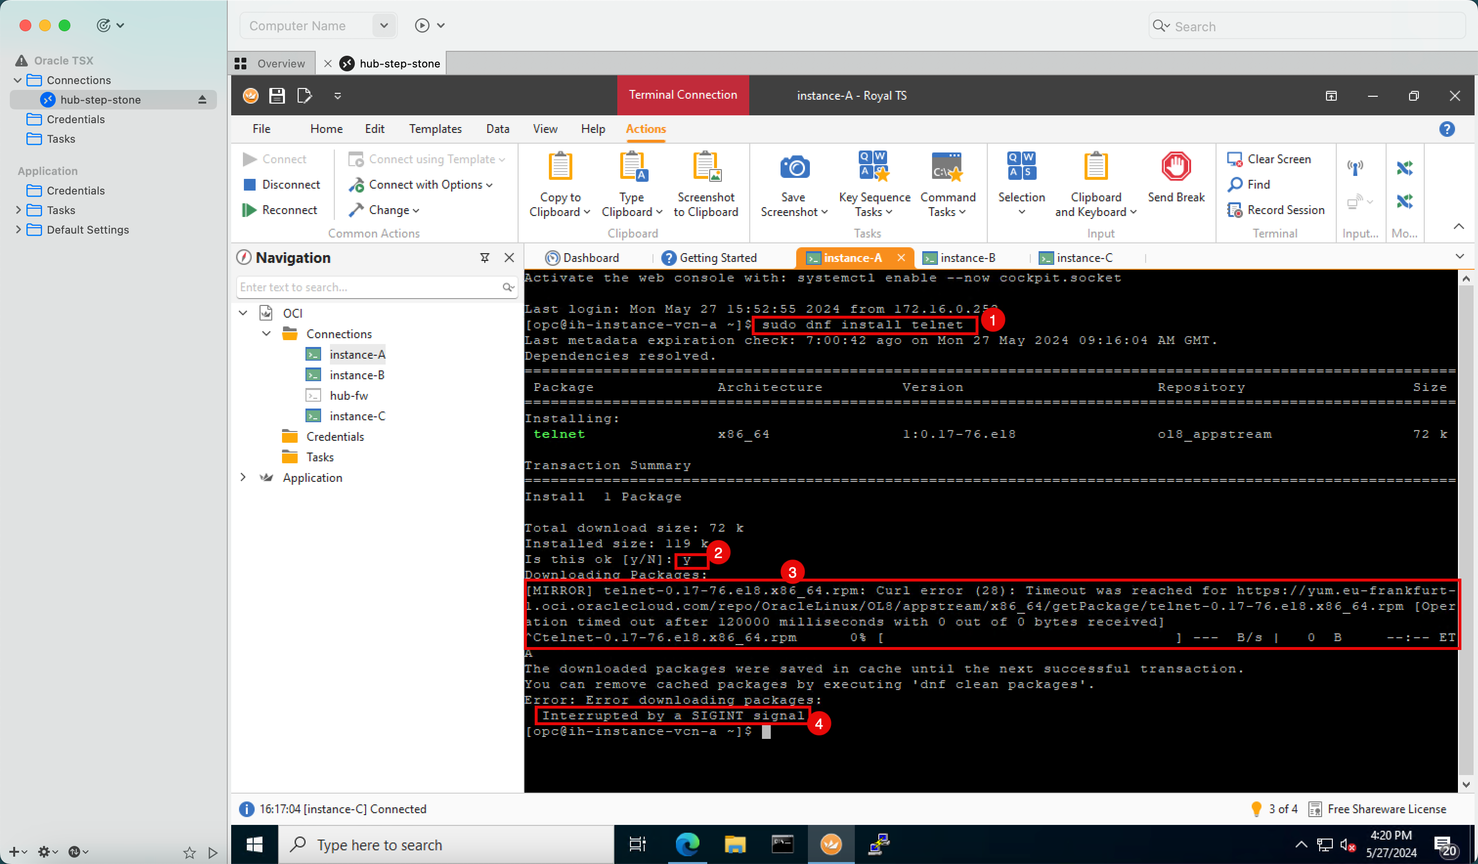Select the Actions ribbon tab
The image size is (1478, 864).
tap(645, 129)
